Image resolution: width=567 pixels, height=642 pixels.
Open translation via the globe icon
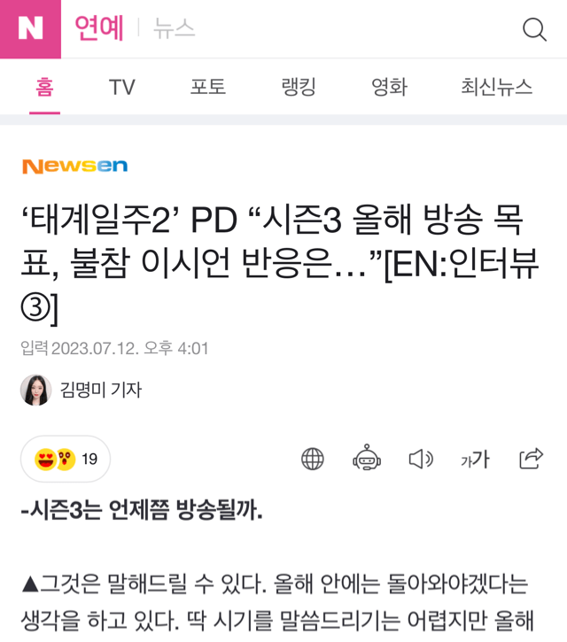(x=313, y=459)
